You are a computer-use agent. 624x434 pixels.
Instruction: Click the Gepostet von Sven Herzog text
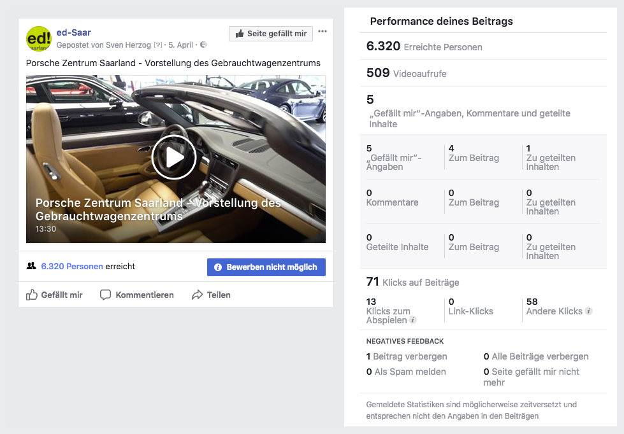pyautogui.click(x=103, y=45)
